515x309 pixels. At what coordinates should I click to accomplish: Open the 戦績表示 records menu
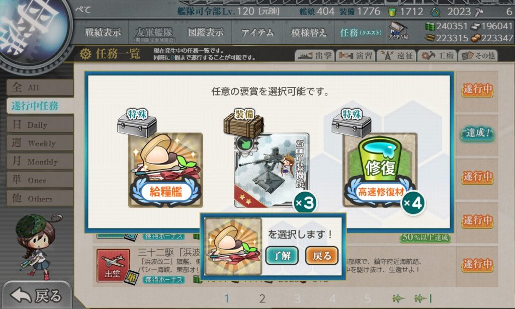tap(103, 32)
